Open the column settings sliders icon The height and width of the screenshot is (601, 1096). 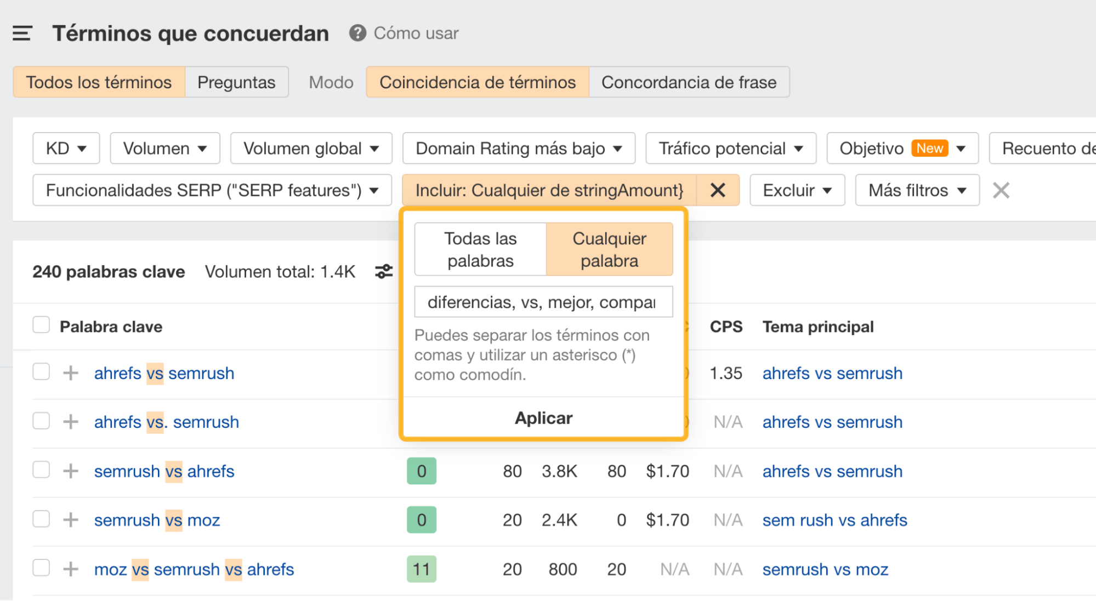pos(384,271)
